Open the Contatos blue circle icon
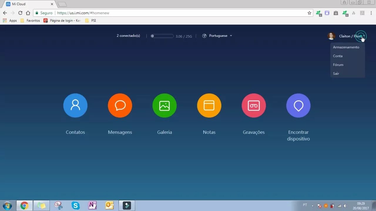 [75, 105]
